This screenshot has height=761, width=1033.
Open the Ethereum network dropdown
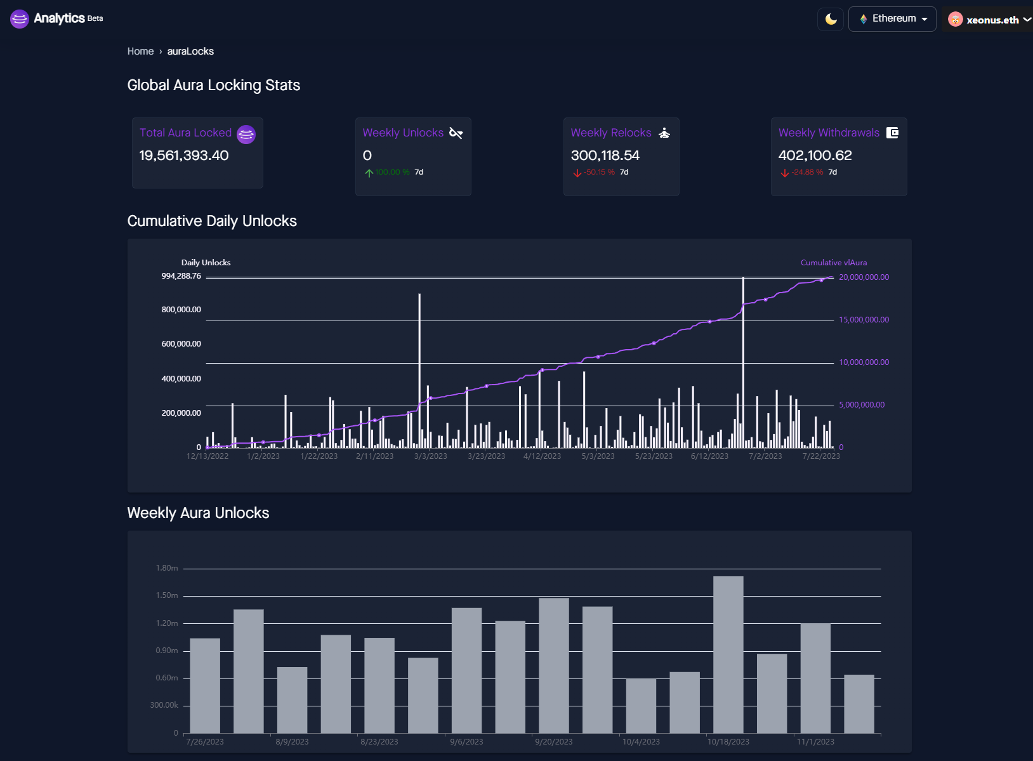[x=892, y=19]
